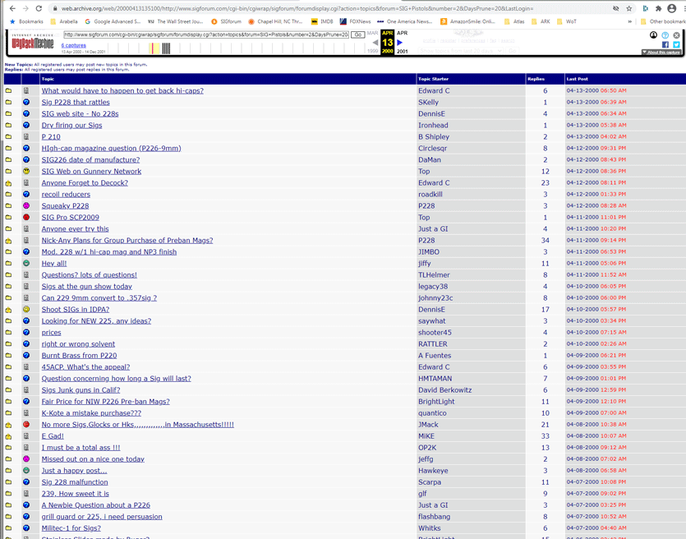This screenshot has height=539, width=686.
Task: Open topic 'Sig 228 malfunction'
Action: [75, 482]
